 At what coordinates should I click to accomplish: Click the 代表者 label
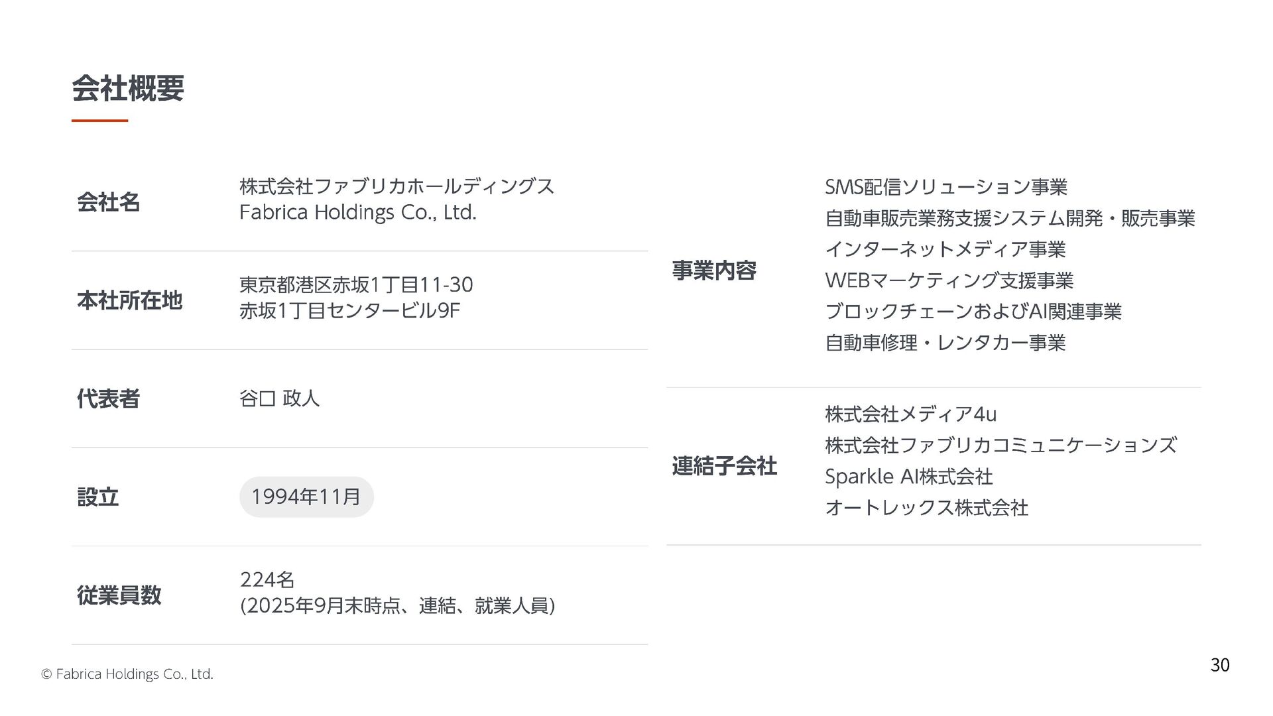(109, 398)
